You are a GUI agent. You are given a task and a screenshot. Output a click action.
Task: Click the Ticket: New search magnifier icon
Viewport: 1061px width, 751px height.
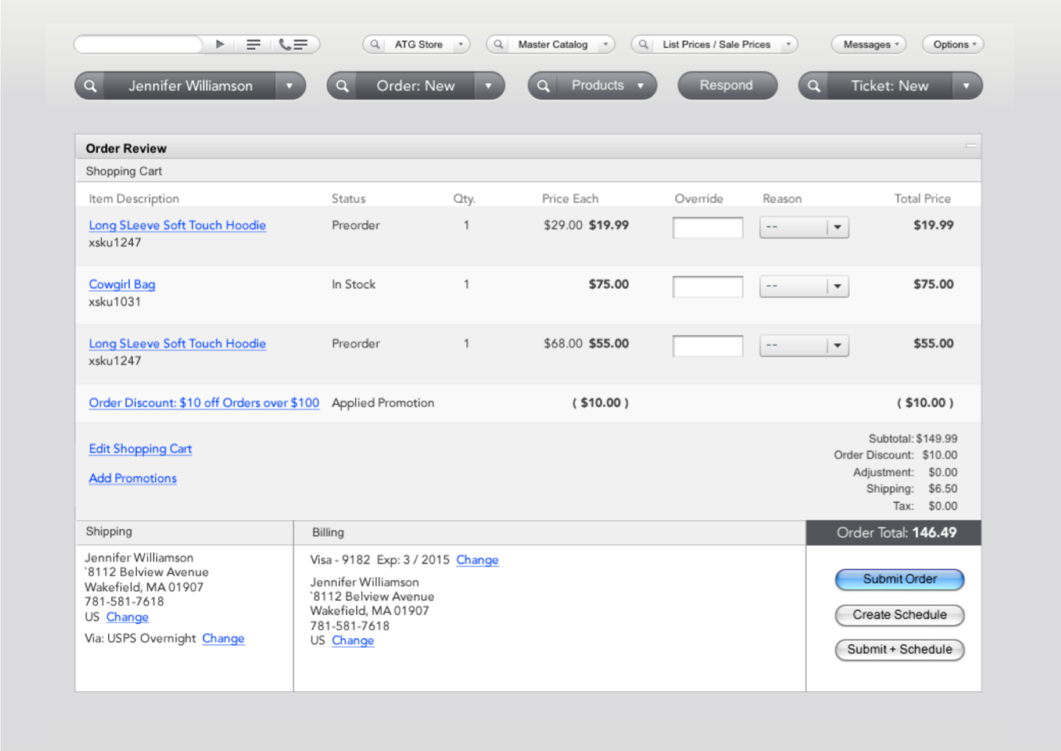[x=814, y=86]
